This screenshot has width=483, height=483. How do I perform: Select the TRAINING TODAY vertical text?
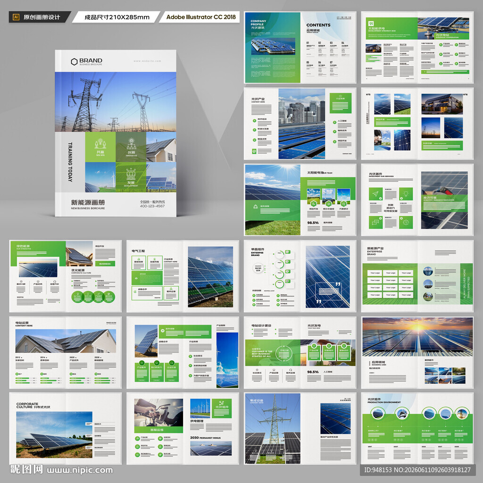click(70, 162)
